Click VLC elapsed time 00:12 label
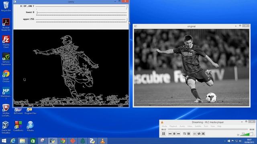257x144 pixels. [x=163, y=129]
